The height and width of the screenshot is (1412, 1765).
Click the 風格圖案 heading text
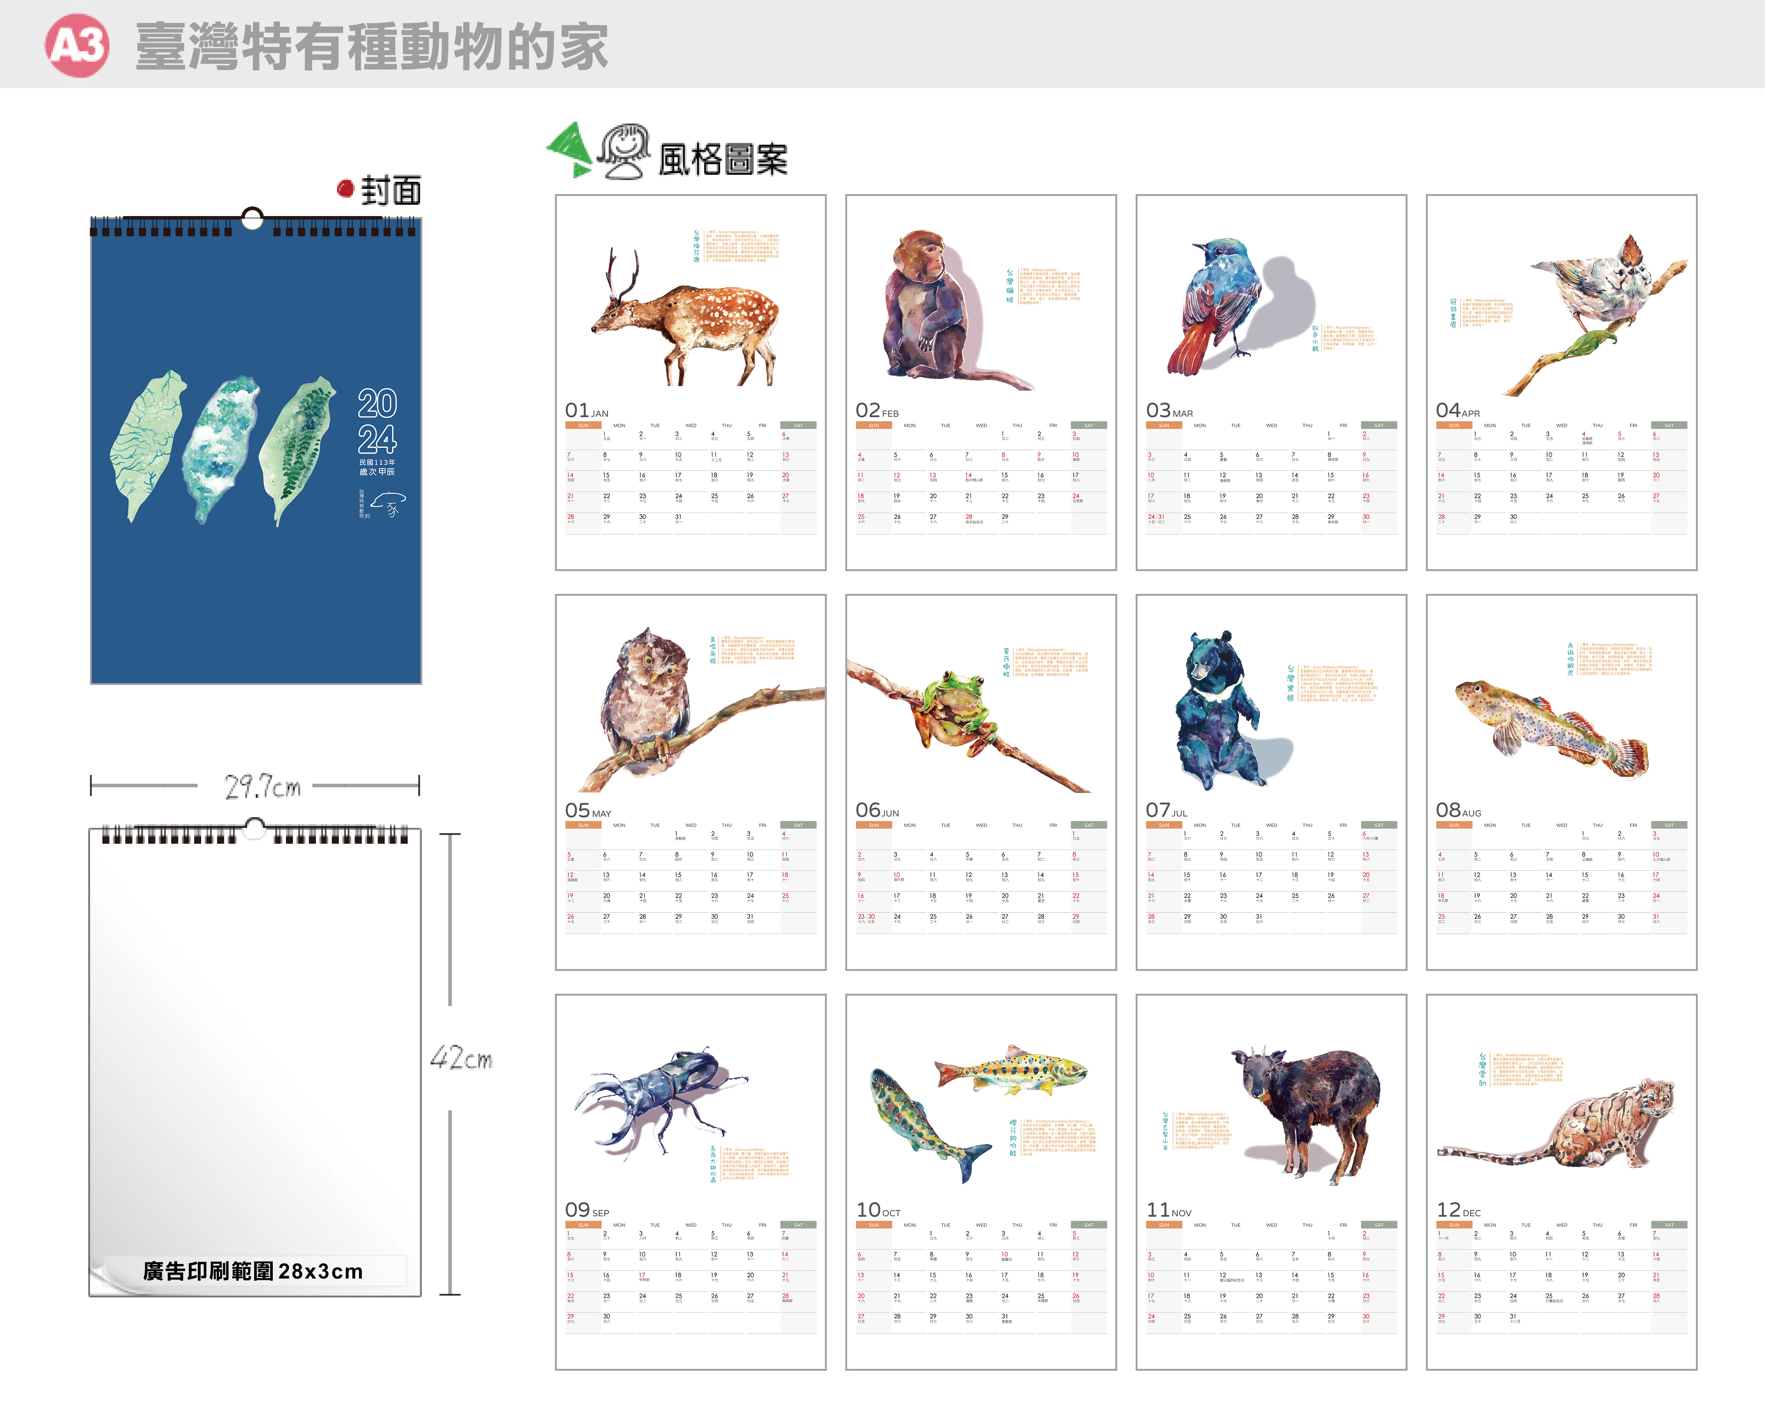(x=723, y=160)
